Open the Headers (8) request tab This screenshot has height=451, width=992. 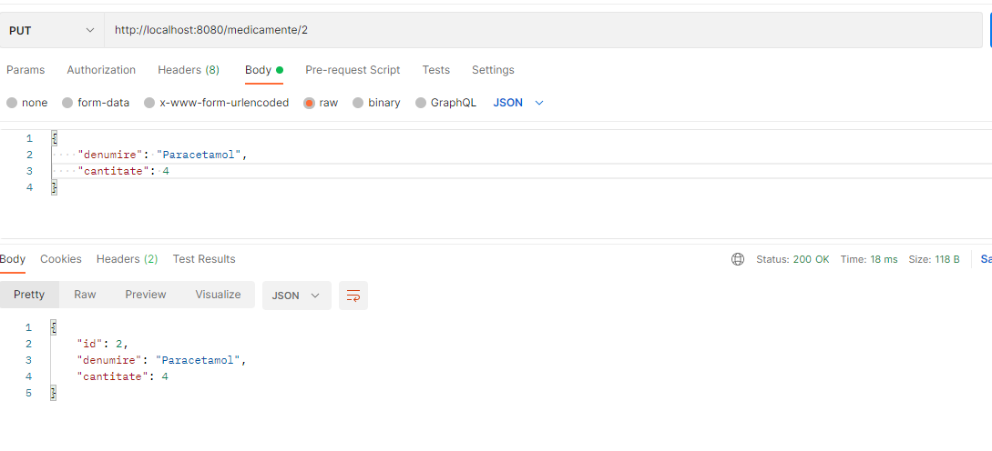pyautogui.click(x=189, y=70)
